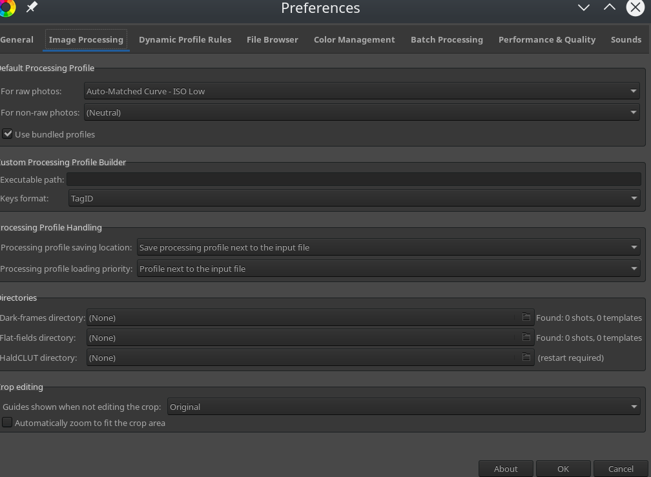Open the Sounds preferences tab
Image resolution: width=651 pixels, height=477 pixels.
(x=626, y=39)
